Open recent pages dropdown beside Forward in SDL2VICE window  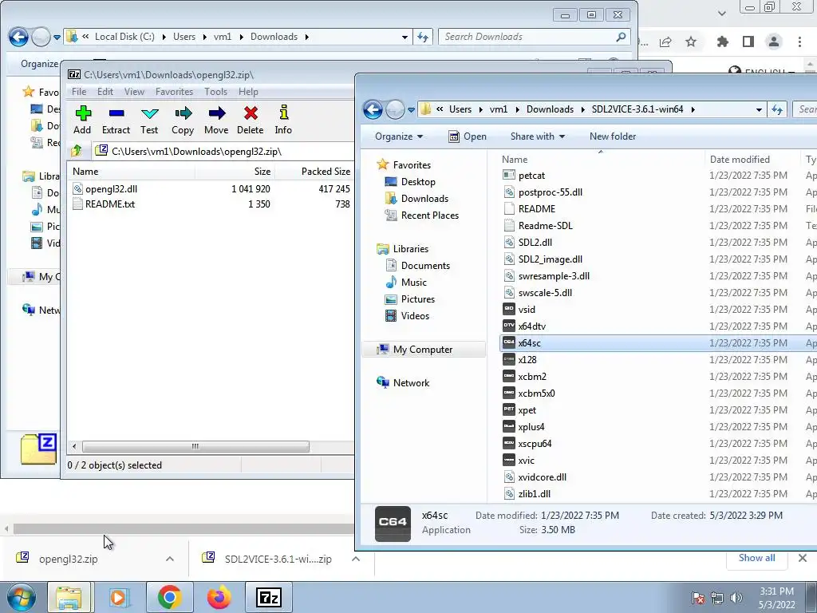pos(411,110)
